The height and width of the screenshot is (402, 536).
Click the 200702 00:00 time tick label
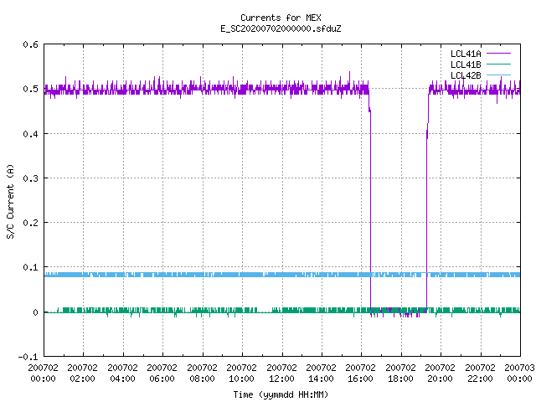click(43, 373)
